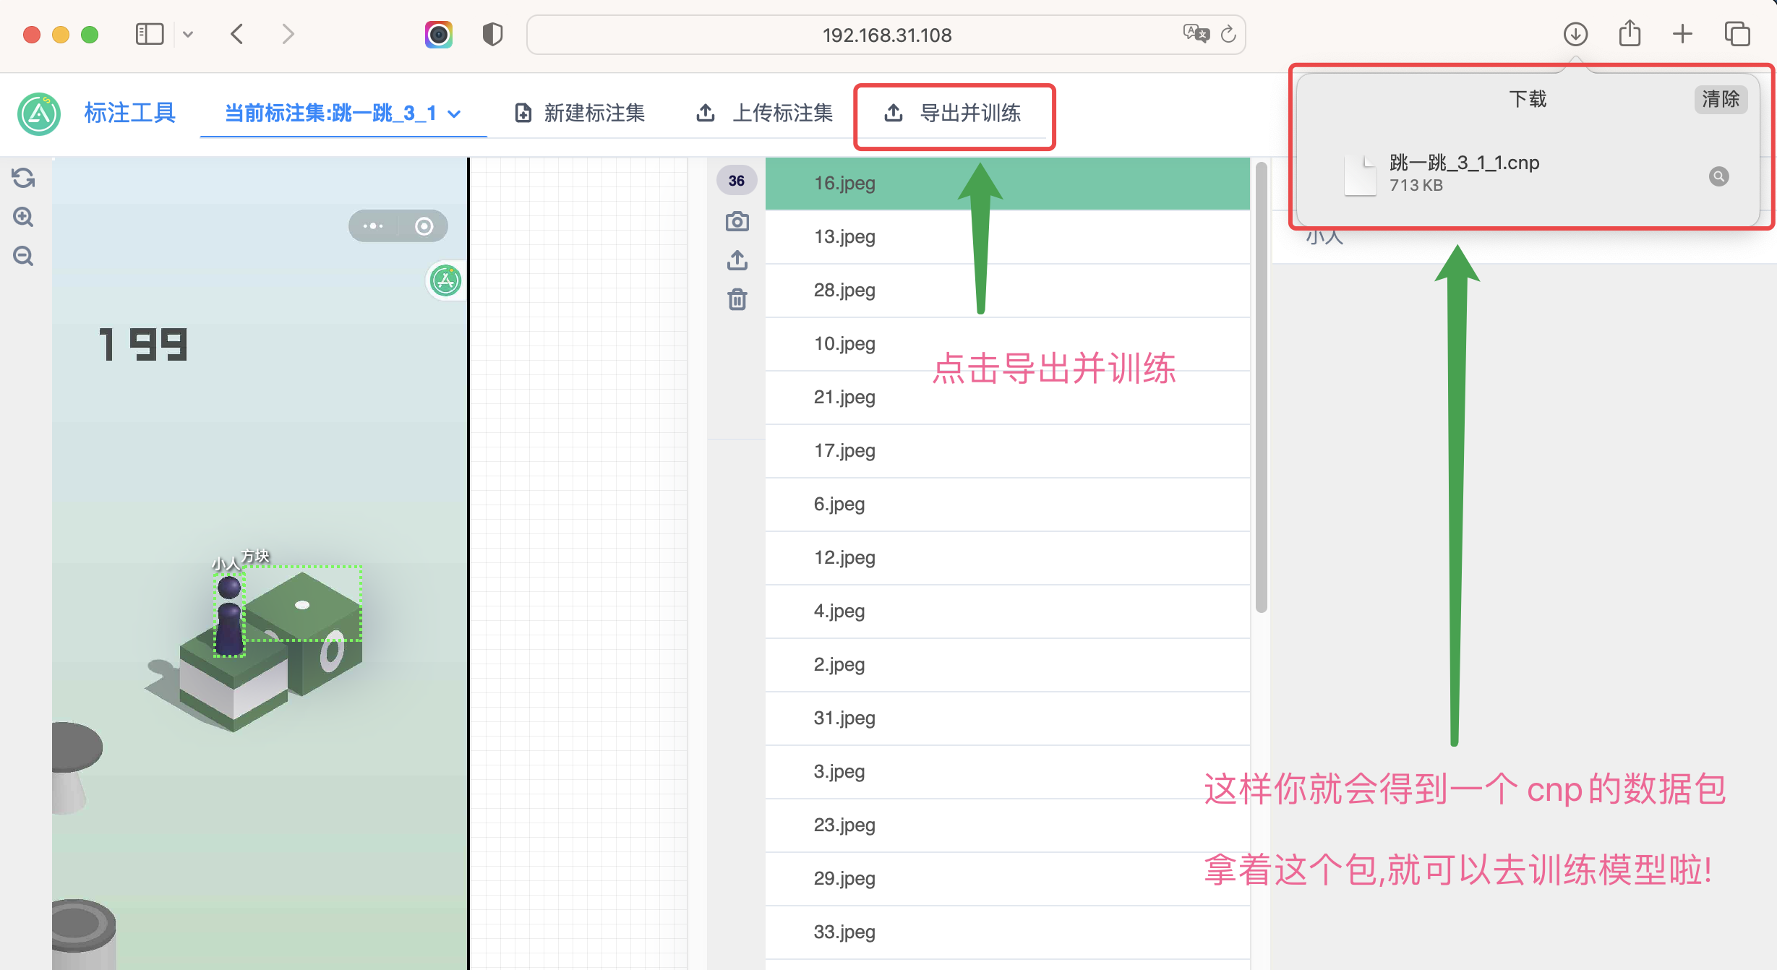This screenshot has width=1777, height=970.
Task: Zoom in with the magnifier plus icon
Action: click(23, 217)
